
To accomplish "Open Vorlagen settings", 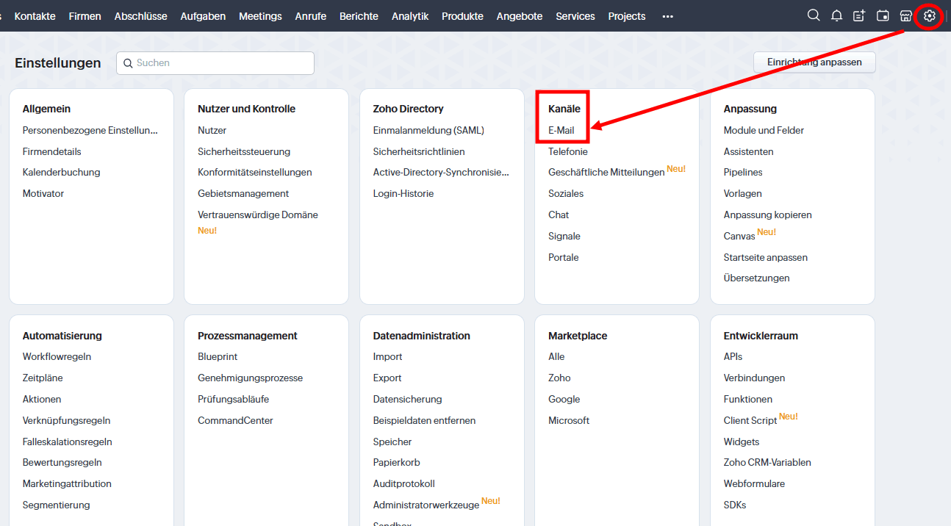I will pos(743,193).
